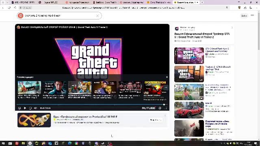Image resolution: width=260 pixels, height=146 pixels.
Task: Bookmark the page via address bar icon
Action: click(227, 8)
